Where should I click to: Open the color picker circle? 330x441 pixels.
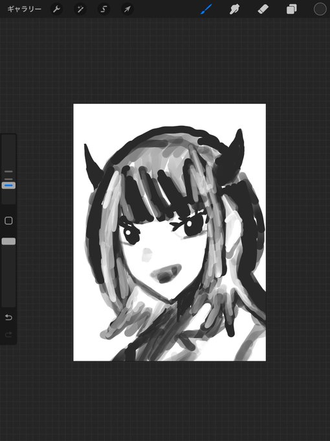[x=320, y=9]
